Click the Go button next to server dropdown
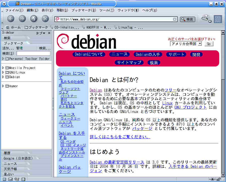 click(209, 44)
